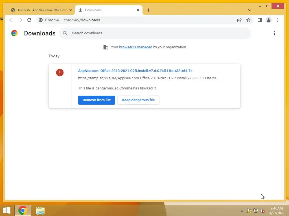Maximize the Chrome window
The height and width of the screenshot is (216, 289).
coord(268,6)
